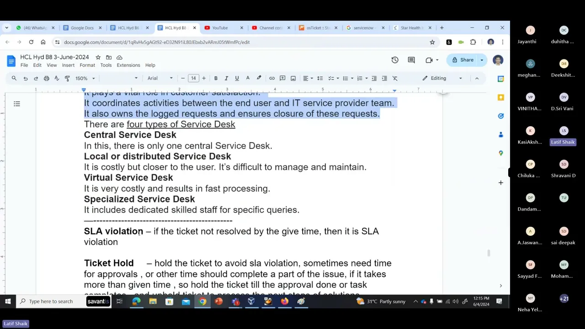
Task: Open the Google Maps side panel
Action: click(x=500, y=153)
